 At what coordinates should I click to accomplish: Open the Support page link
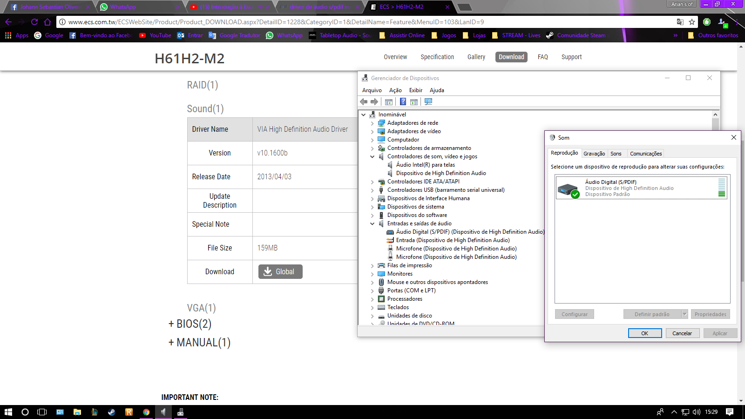click(571, 57)
